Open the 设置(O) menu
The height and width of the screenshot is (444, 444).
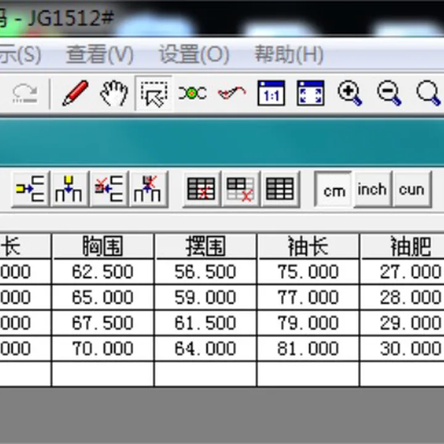pos(194,55)
